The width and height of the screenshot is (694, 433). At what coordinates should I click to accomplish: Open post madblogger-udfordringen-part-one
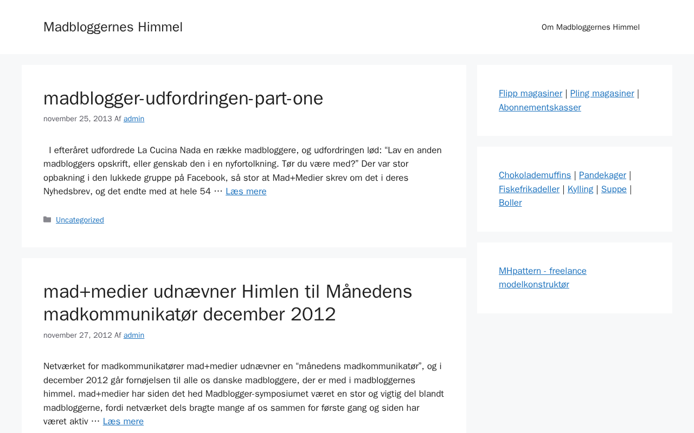click(183, 98)
